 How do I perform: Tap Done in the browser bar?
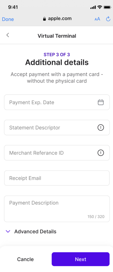click(x=8, y=19)
